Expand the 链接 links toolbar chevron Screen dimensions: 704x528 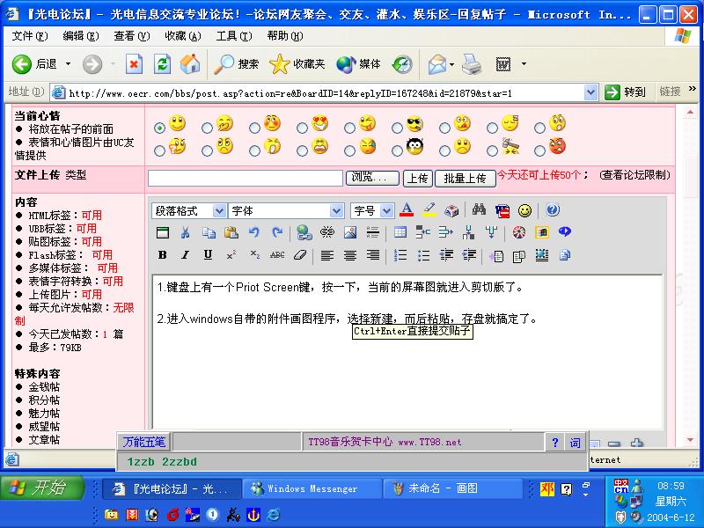click(692, 89)
